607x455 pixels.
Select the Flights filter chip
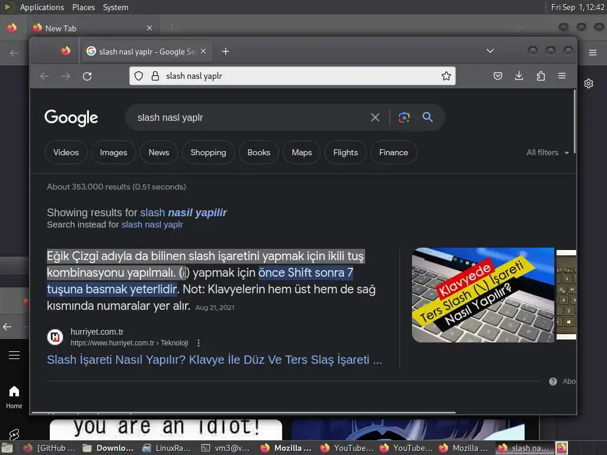346,152
